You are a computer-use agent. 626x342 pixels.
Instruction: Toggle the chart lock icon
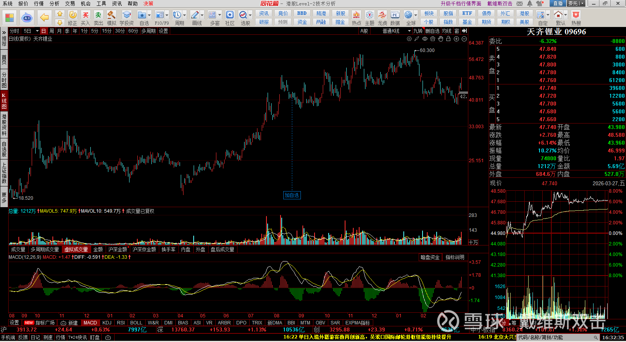coord(448,39)
